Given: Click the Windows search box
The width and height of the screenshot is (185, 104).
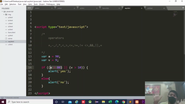Looking at the screenshot, I should tap(29, 102).
